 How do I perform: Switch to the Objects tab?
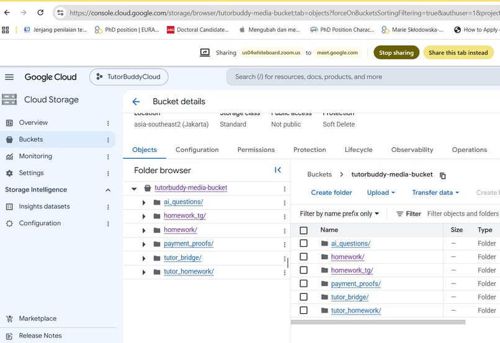(x=145, y=150)
